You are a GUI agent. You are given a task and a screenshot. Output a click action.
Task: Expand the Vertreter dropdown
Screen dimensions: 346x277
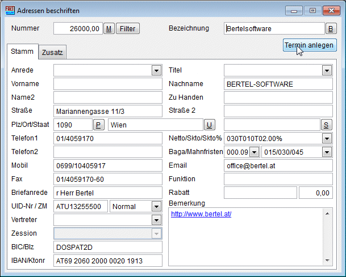pos(156,220)
